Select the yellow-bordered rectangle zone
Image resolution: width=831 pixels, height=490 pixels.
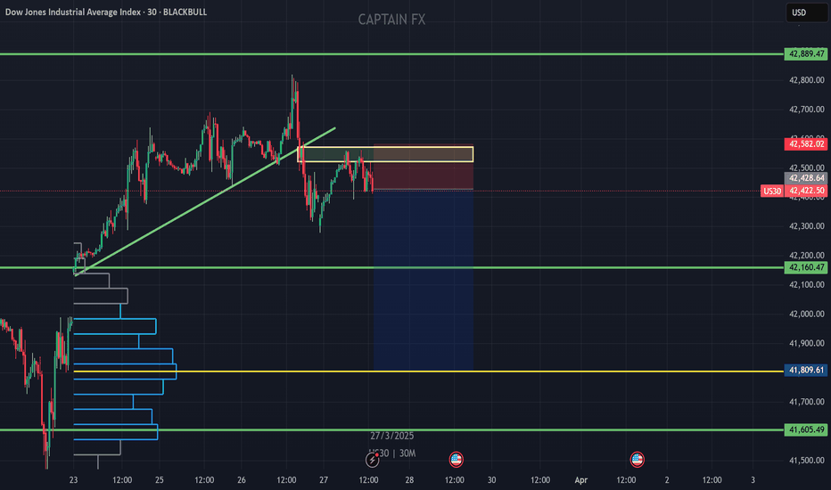(385, 154)
